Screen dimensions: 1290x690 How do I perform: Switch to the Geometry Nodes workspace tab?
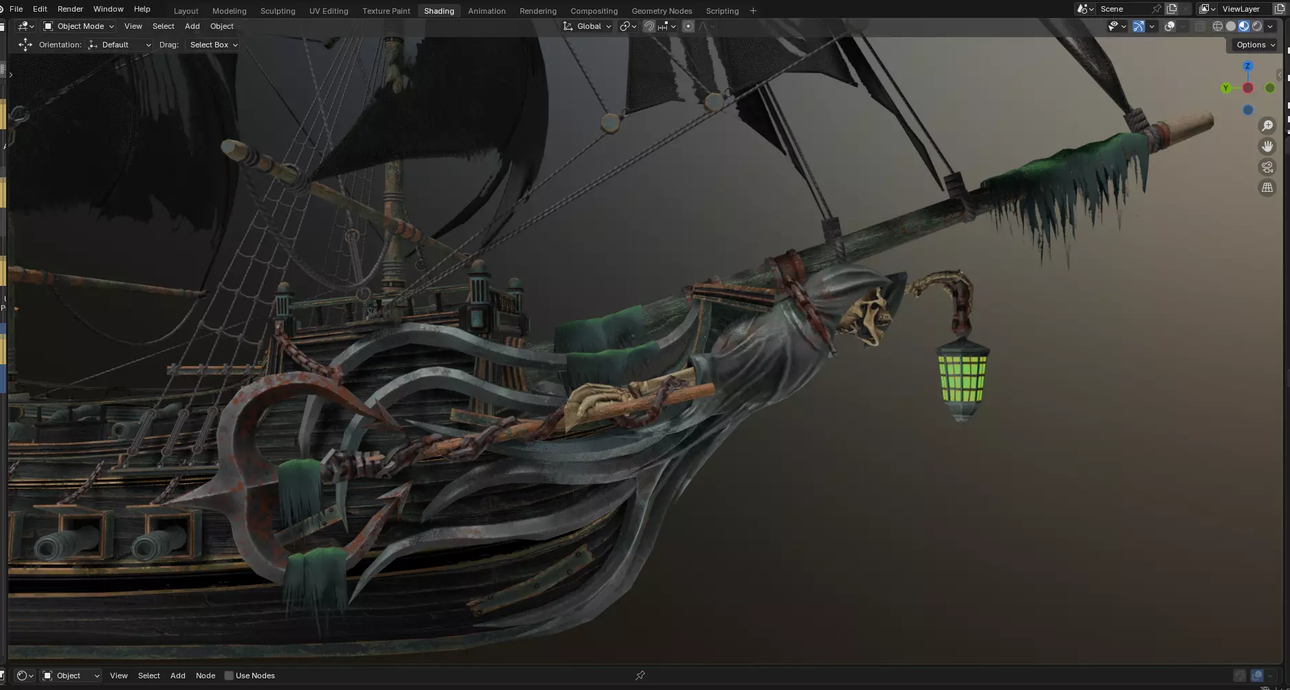(662, 11)
